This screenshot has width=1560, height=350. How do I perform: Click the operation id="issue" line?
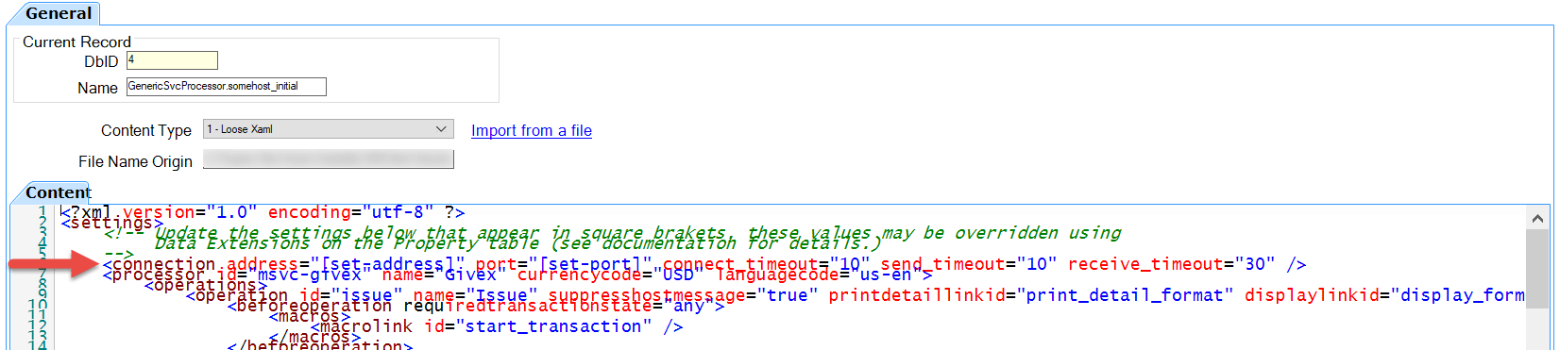pyautogui.click(x=855, y=295)
